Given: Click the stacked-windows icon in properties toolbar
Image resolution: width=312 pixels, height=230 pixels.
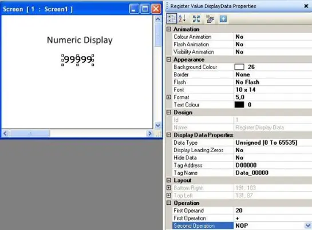Looking at the screenshot, I should [x=210, y=19].
